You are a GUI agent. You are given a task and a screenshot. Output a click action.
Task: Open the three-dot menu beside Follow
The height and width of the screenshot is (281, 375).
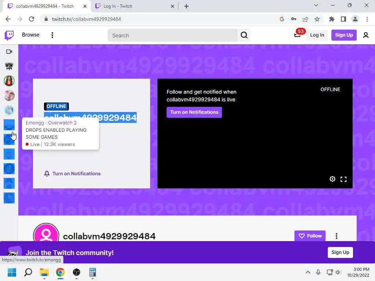pyautogui.click(x=337, y=236)
